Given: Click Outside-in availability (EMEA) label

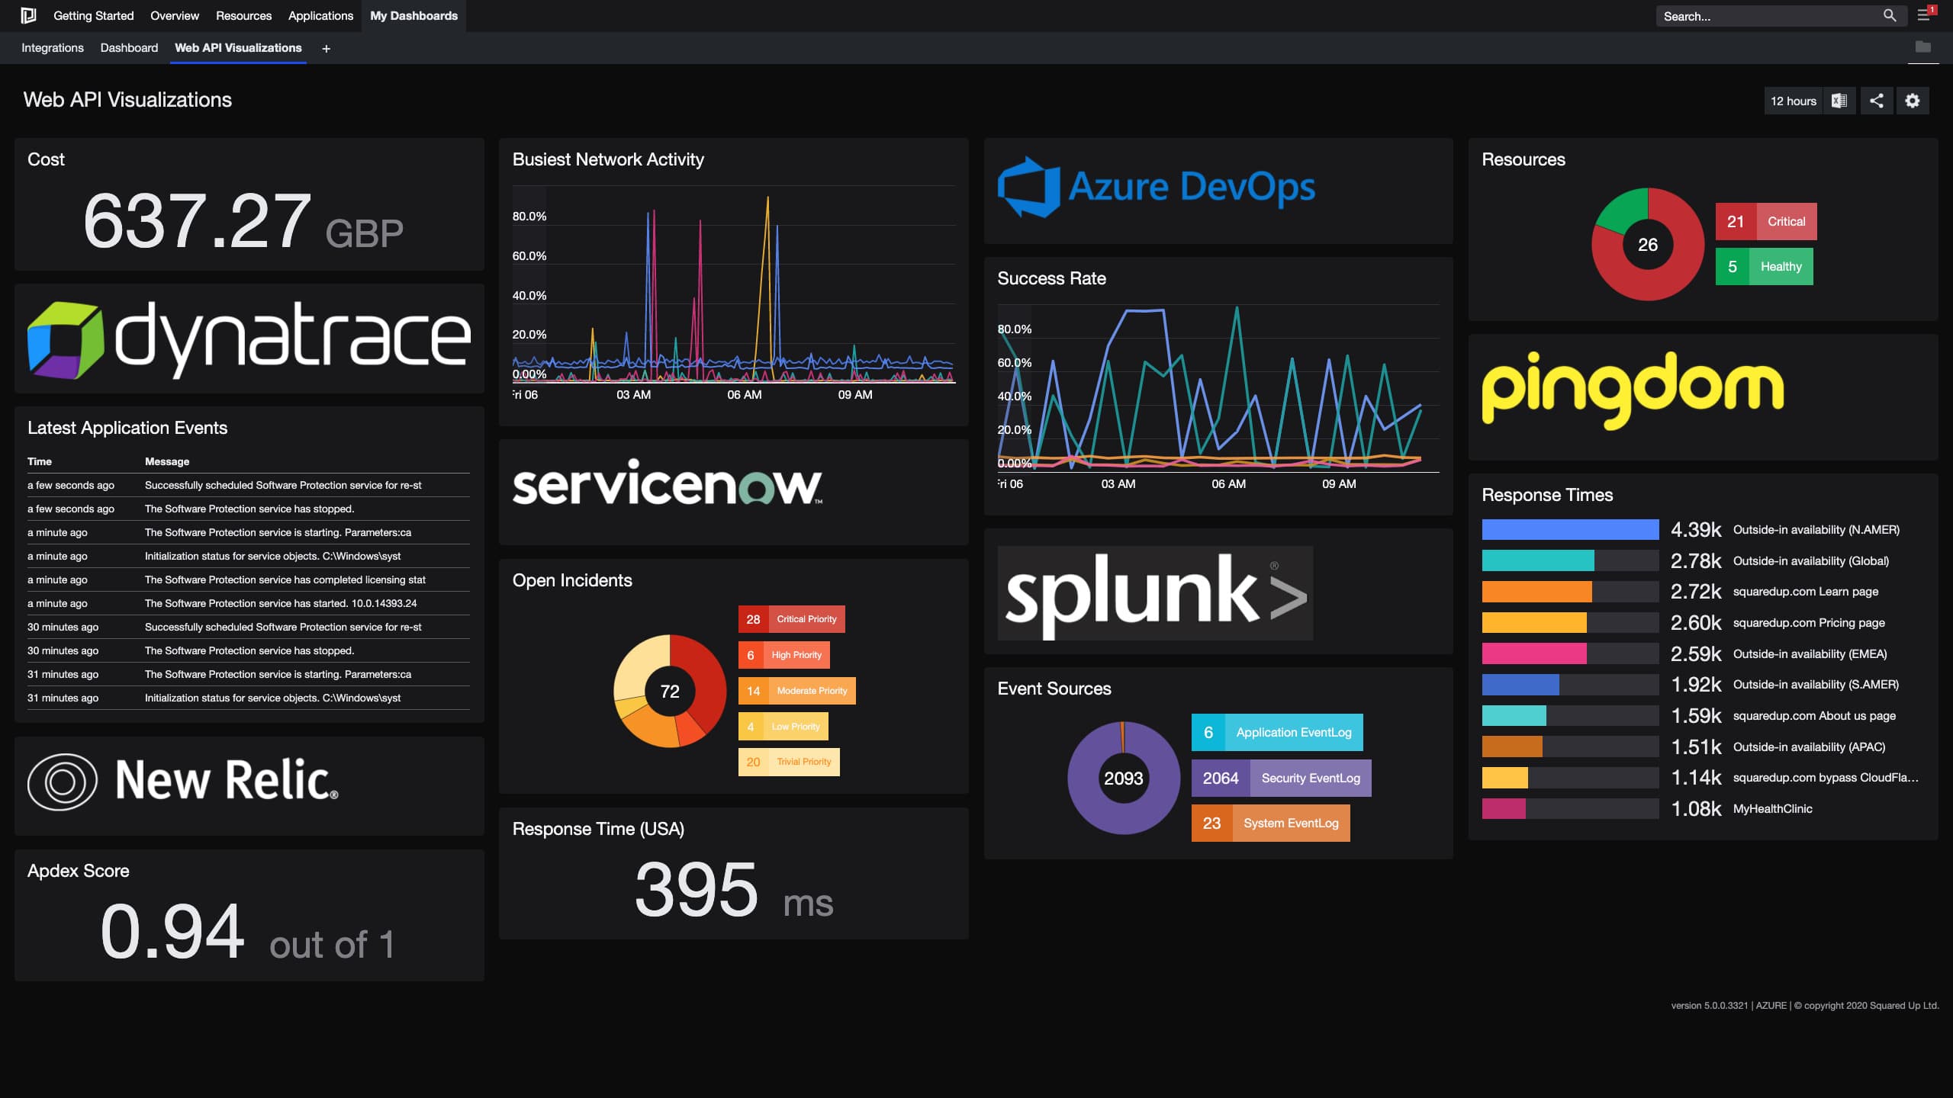Looking at the screenshot, I should [1810, 654].
